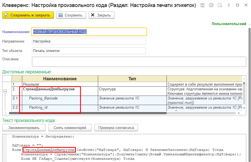Select the Packing_Barcode row

pos(127,100)
